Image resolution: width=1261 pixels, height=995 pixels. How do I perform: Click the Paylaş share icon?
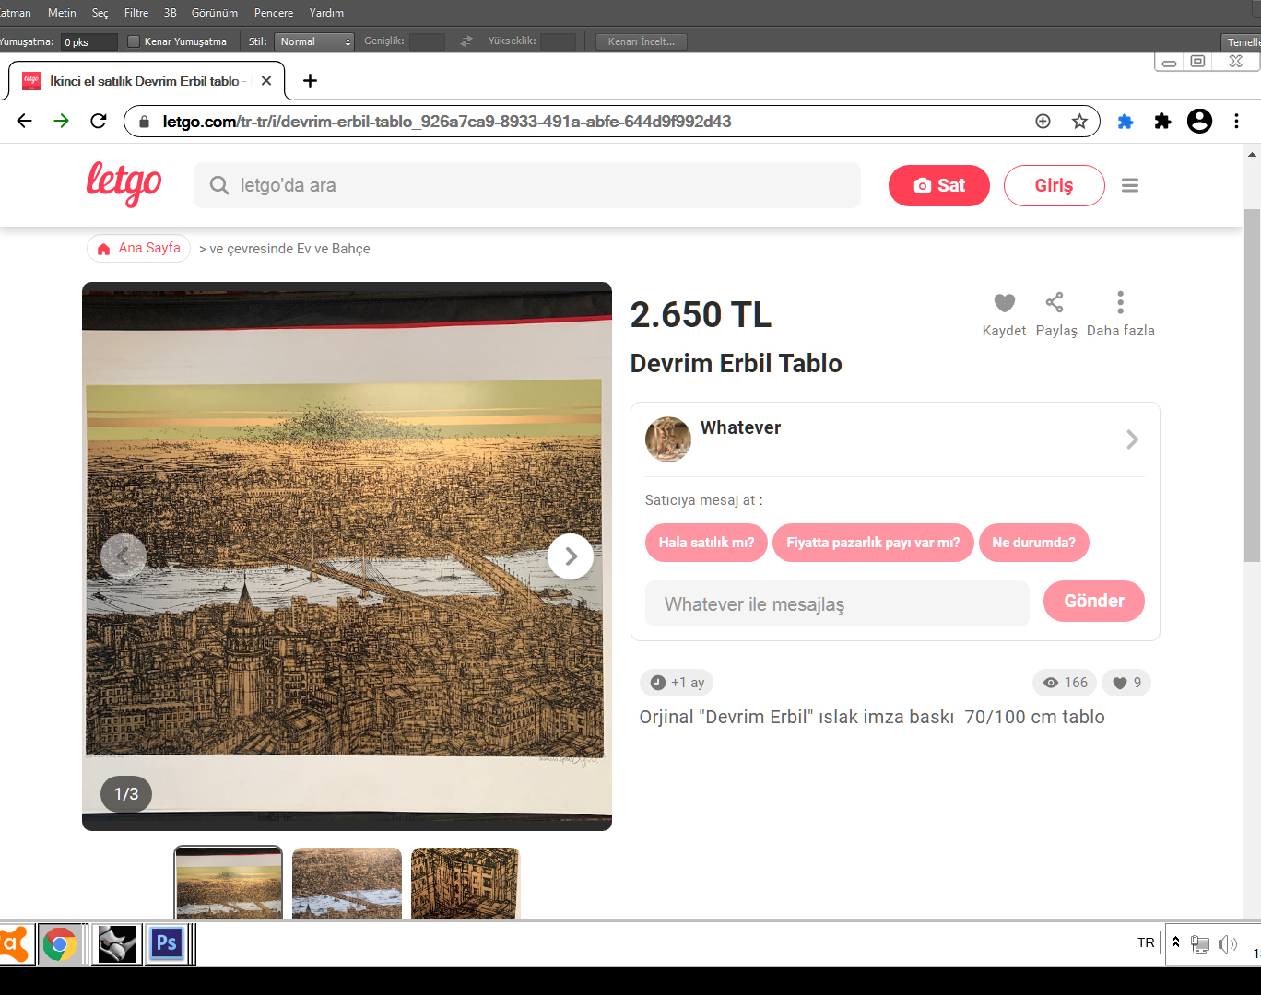coord(1055,303)
